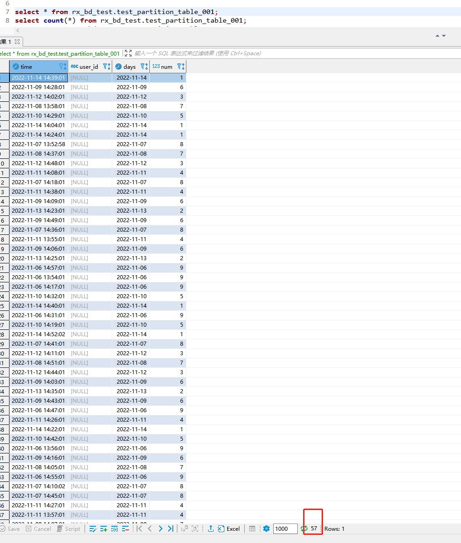Click the add new row icon
Viewport: 461px width, 543px height.
(x=104, y=529)
